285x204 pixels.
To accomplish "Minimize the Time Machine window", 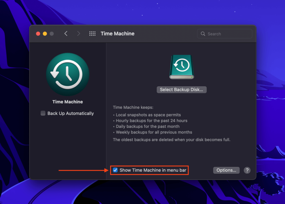I will 45,34.
